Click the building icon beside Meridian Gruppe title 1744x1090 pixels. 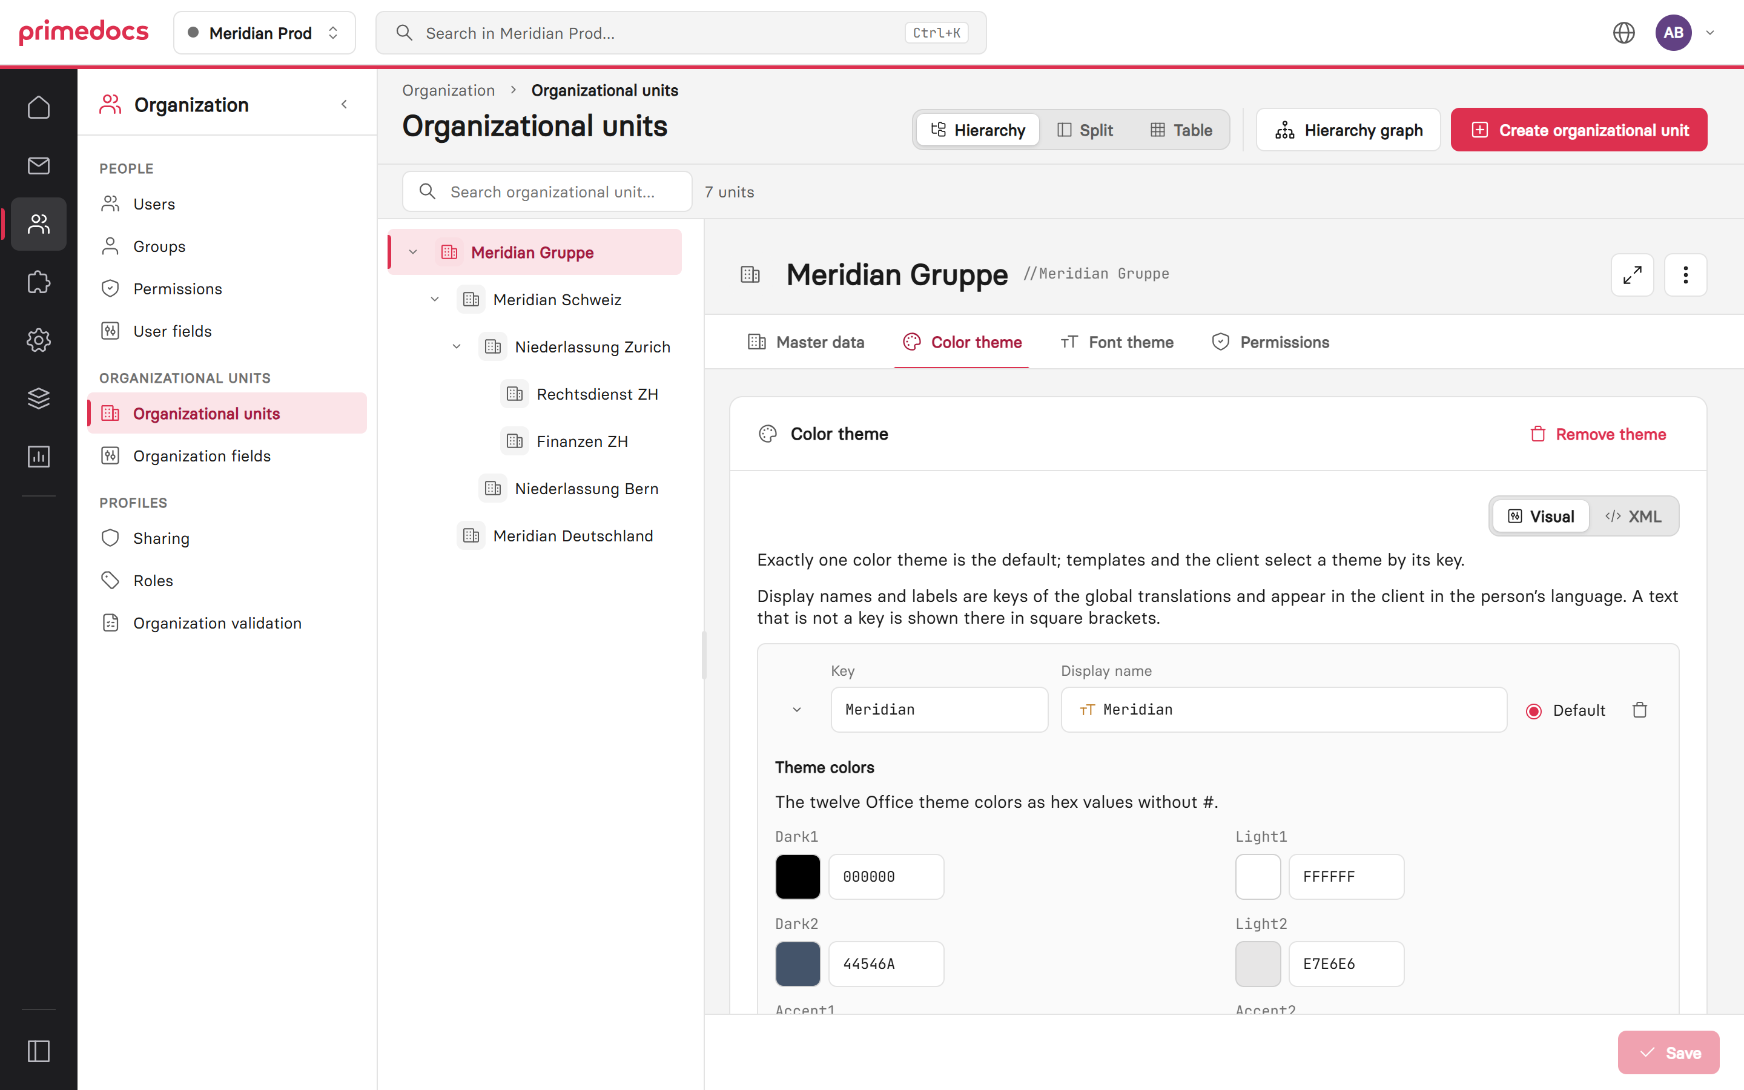point(750,275)
